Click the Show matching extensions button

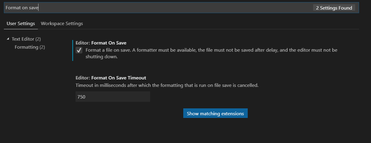(x=215, y=113)
